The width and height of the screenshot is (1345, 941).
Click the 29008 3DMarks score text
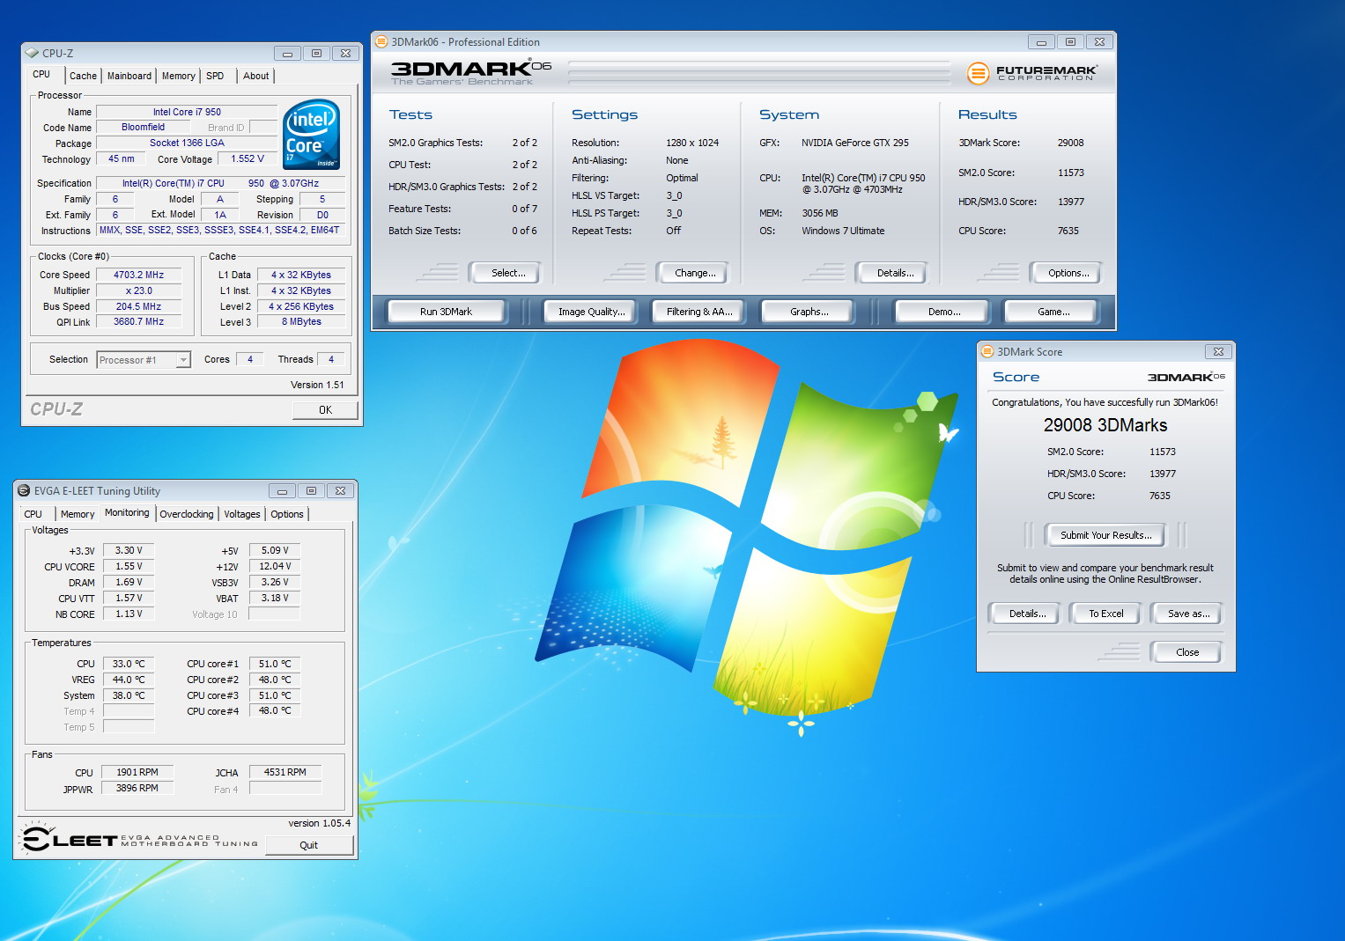[1105, 425]
